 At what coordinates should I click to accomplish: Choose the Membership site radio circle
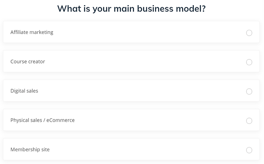click(x=249, y=150)
